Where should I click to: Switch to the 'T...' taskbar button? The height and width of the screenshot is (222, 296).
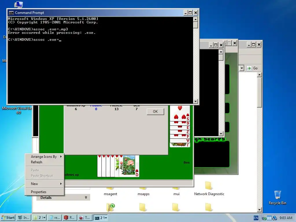click(85, 218)
